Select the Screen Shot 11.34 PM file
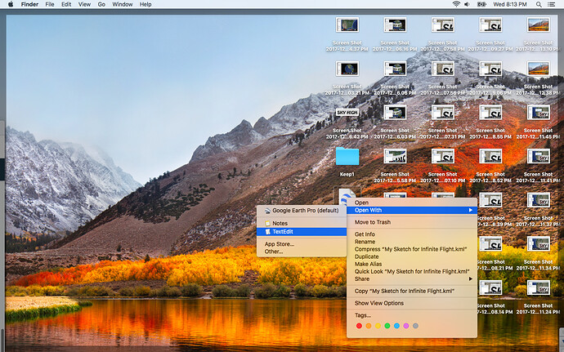This screenshot has width=564, height=352. tap(539, 244)
